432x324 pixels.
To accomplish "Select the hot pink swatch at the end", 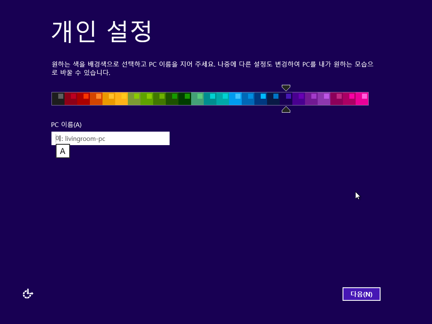I will pyautogui.click(x=362, y=99).
